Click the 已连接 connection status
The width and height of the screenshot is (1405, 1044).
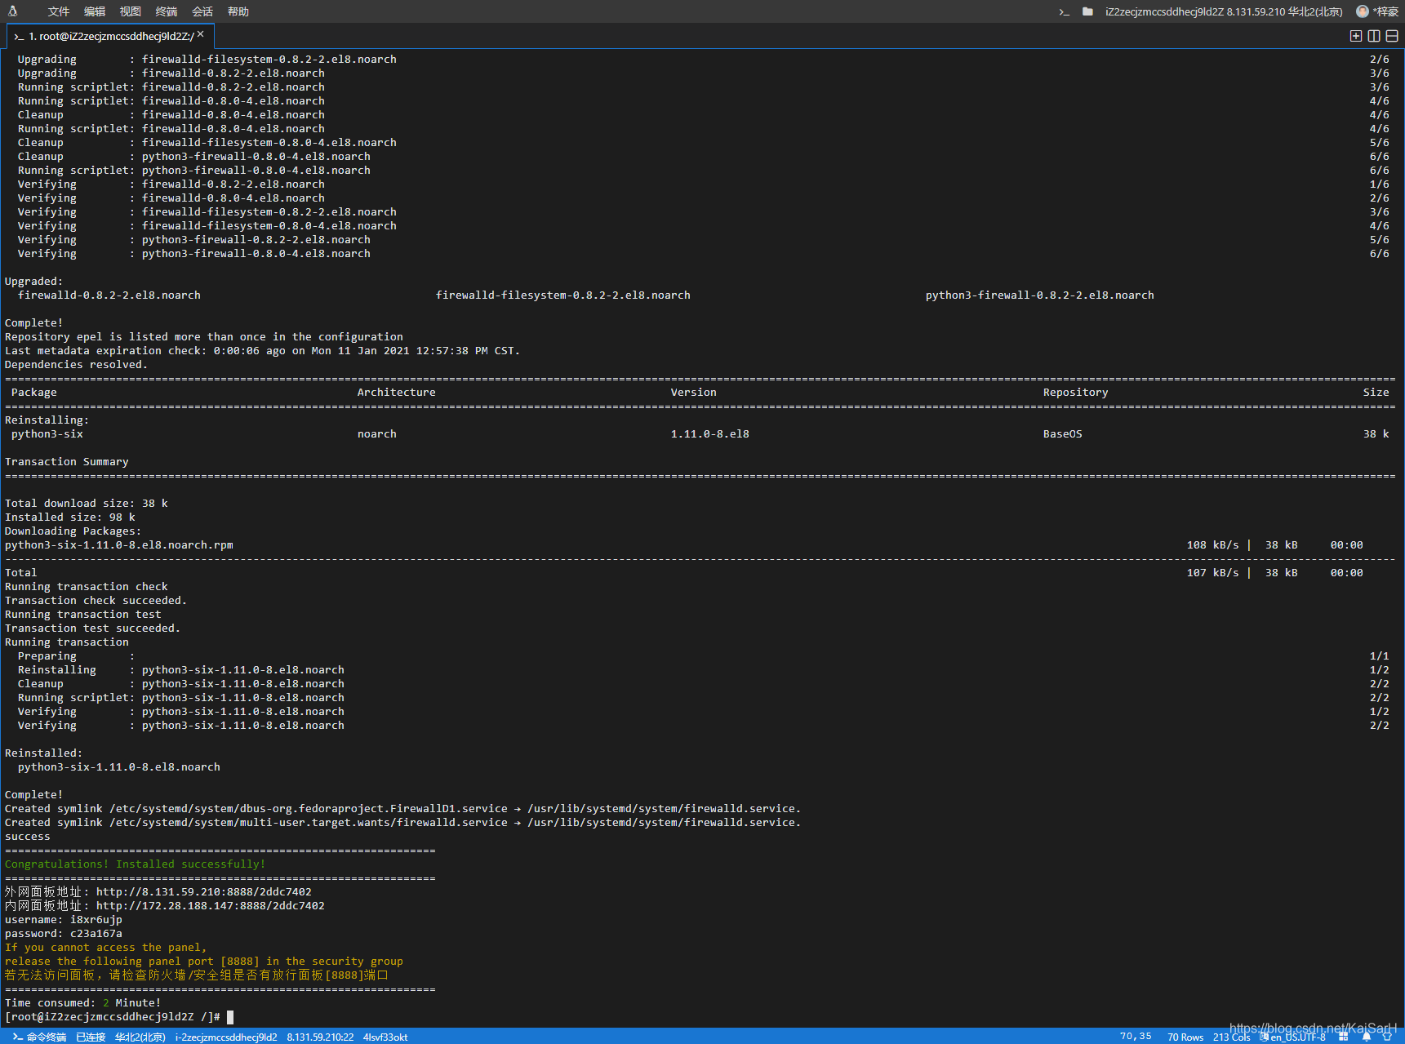[x=91, y=1037]
